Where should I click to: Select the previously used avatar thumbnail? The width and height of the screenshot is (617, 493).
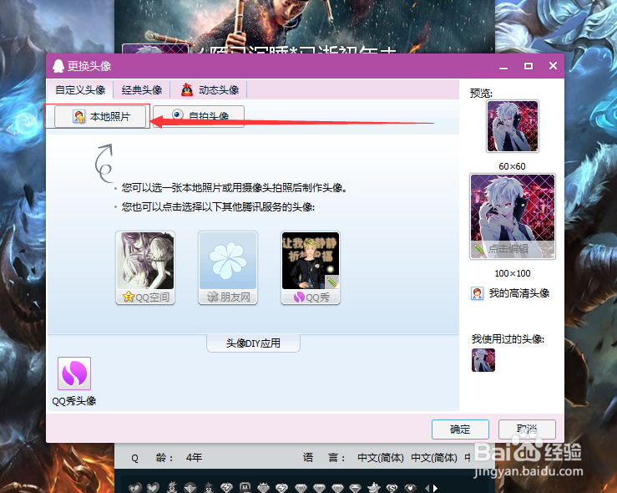pos(483,360)
